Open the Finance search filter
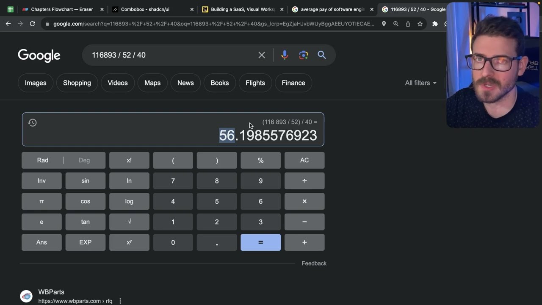 293,83
